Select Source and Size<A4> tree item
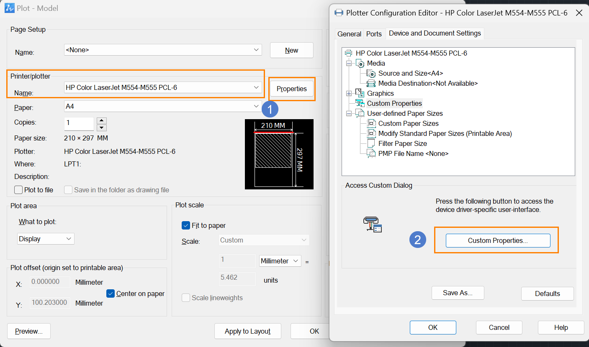The image size is (589, 347). [x=411, y=73]
